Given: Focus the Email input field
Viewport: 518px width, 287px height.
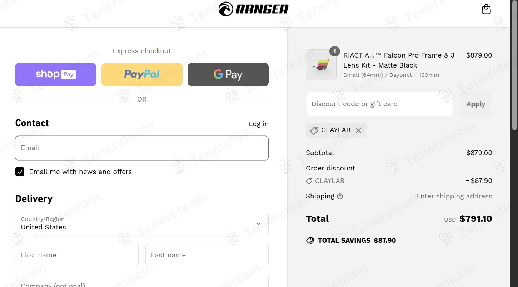Looking at the screenshot, I should (x=142, y=148).
